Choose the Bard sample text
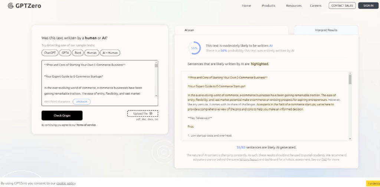The image size is (380, 187). pos(78,53)
